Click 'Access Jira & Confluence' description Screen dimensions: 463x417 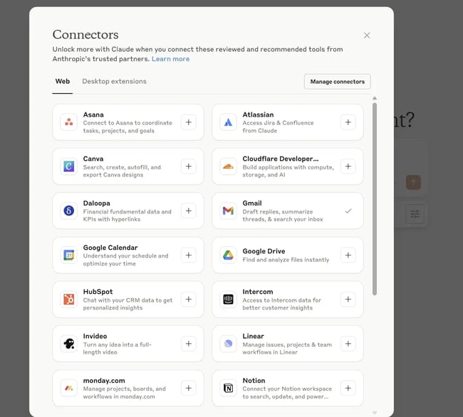click(278, 127)
